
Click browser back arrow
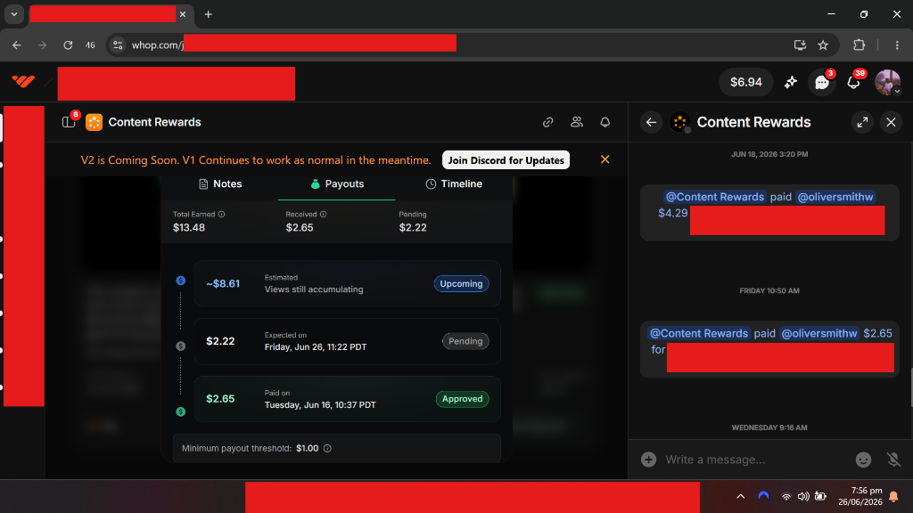[x=17, y=45]
